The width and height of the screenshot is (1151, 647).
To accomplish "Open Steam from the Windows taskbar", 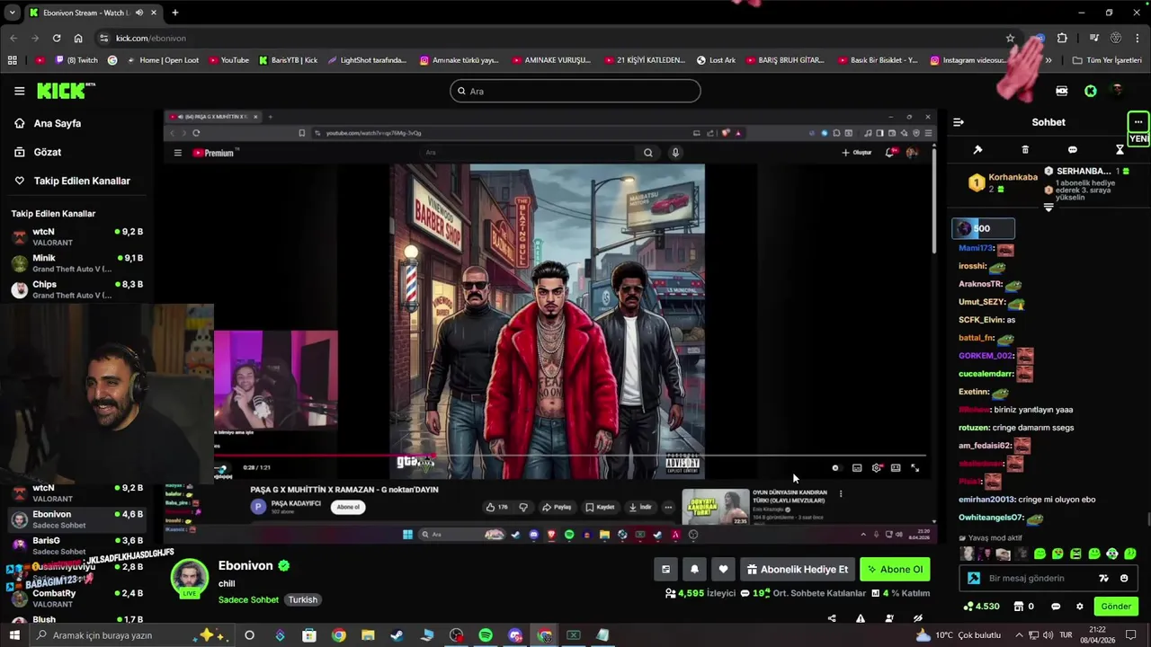I will tap(397, 635).
